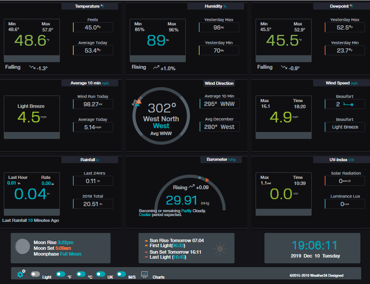Click dewpoint Yesterday Max 52.5°F box

pos(345,27)
